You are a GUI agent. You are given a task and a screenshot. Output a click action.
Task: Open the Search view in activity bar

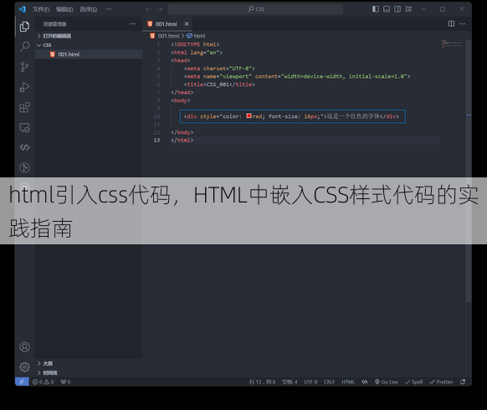[24, 47]
